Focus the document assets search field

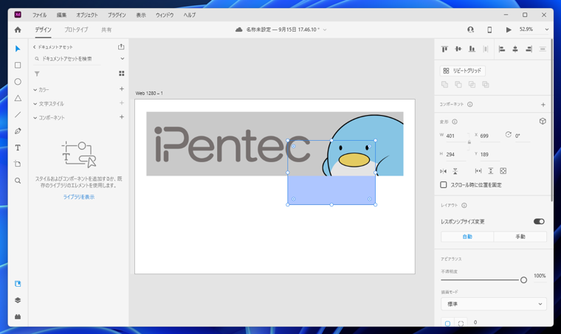pos(68,58)
